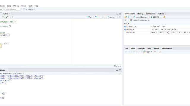Switch to the Files tab
190x106 pixels.
126,48
